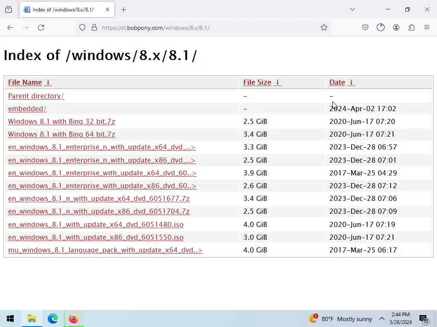Show hidden system tray icons
The height and width of the screenshot is (327, 437).
click(382, 318)
